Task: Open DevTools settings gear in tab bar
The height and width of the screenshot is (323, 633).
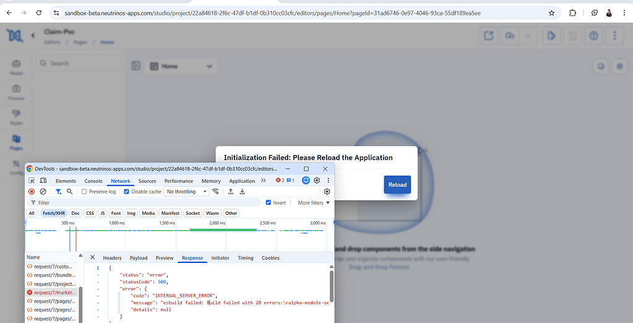Action: click(317, 181)
